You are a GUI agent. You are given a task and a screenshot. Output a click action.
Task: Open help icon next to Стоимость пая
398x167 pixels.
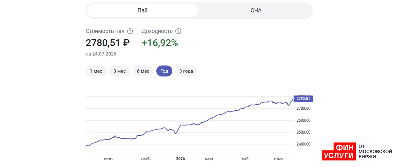click(130, 31)
